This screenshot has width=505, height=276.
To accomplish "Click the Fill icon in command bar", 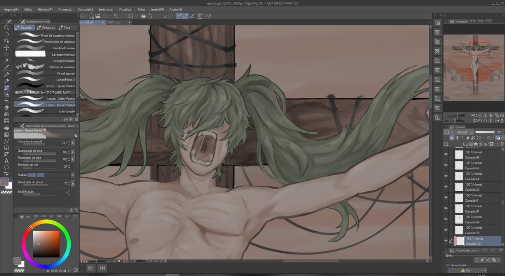I will pyautogui.click(x=143, y=16).
